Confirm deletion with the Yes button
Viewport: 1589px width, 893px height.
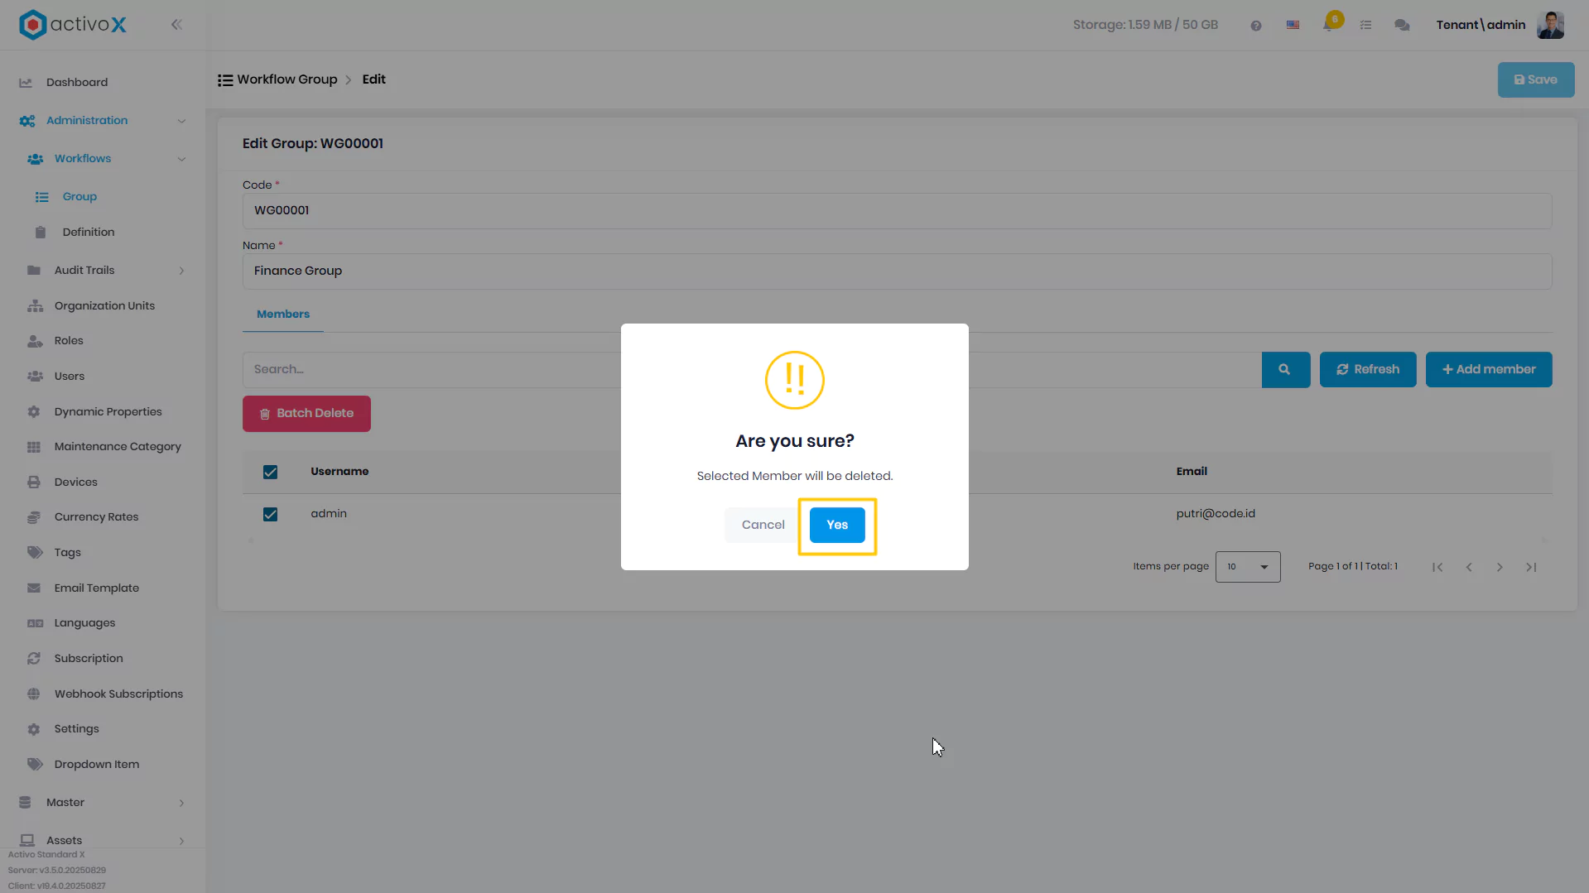837,525
